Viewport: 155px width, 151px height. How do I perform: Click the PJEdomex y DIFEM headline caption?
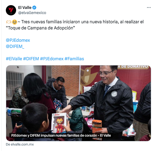[61, 136]
